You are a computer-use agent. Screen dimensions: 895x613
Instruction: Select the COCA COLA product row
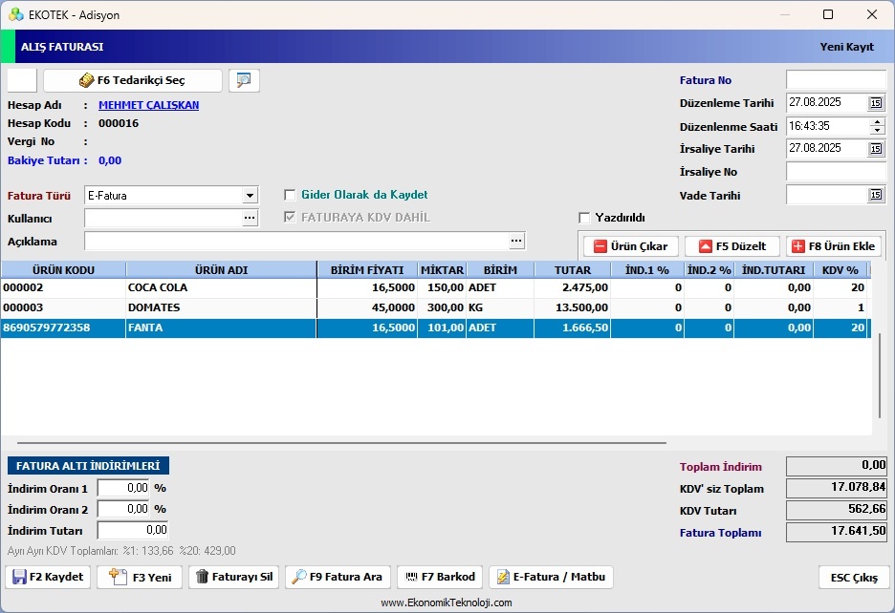tap(435, 288)
